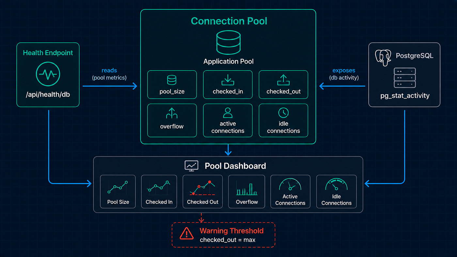The image size is (457, 257).
Task: Click the /api/health/db path text
Action: pyautogui.click(x=48, y=95)
